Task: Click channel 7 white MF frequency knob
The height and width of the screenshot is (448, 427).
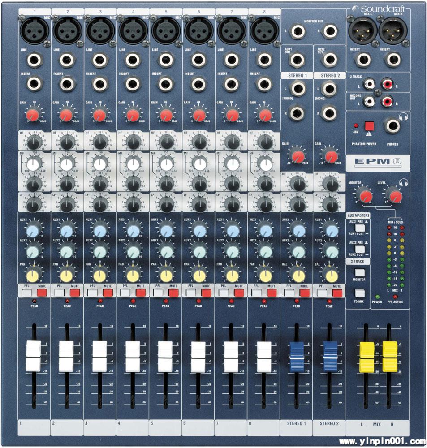Action: pos(233,164)
